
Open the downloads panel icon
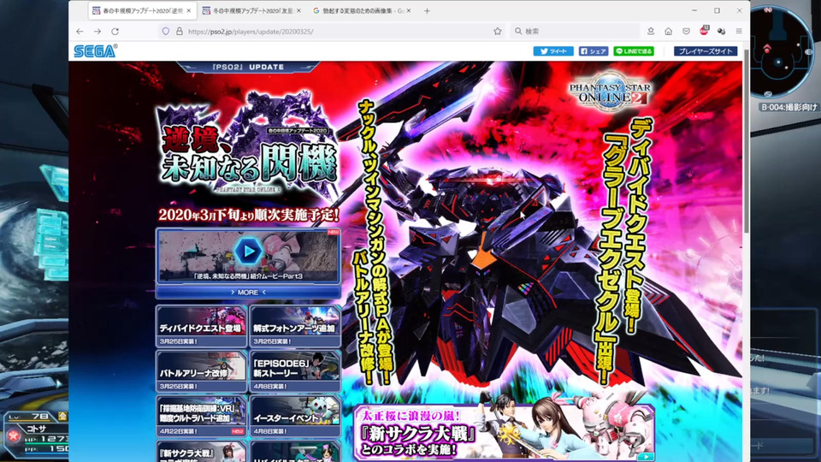click(x=651, y=32)
